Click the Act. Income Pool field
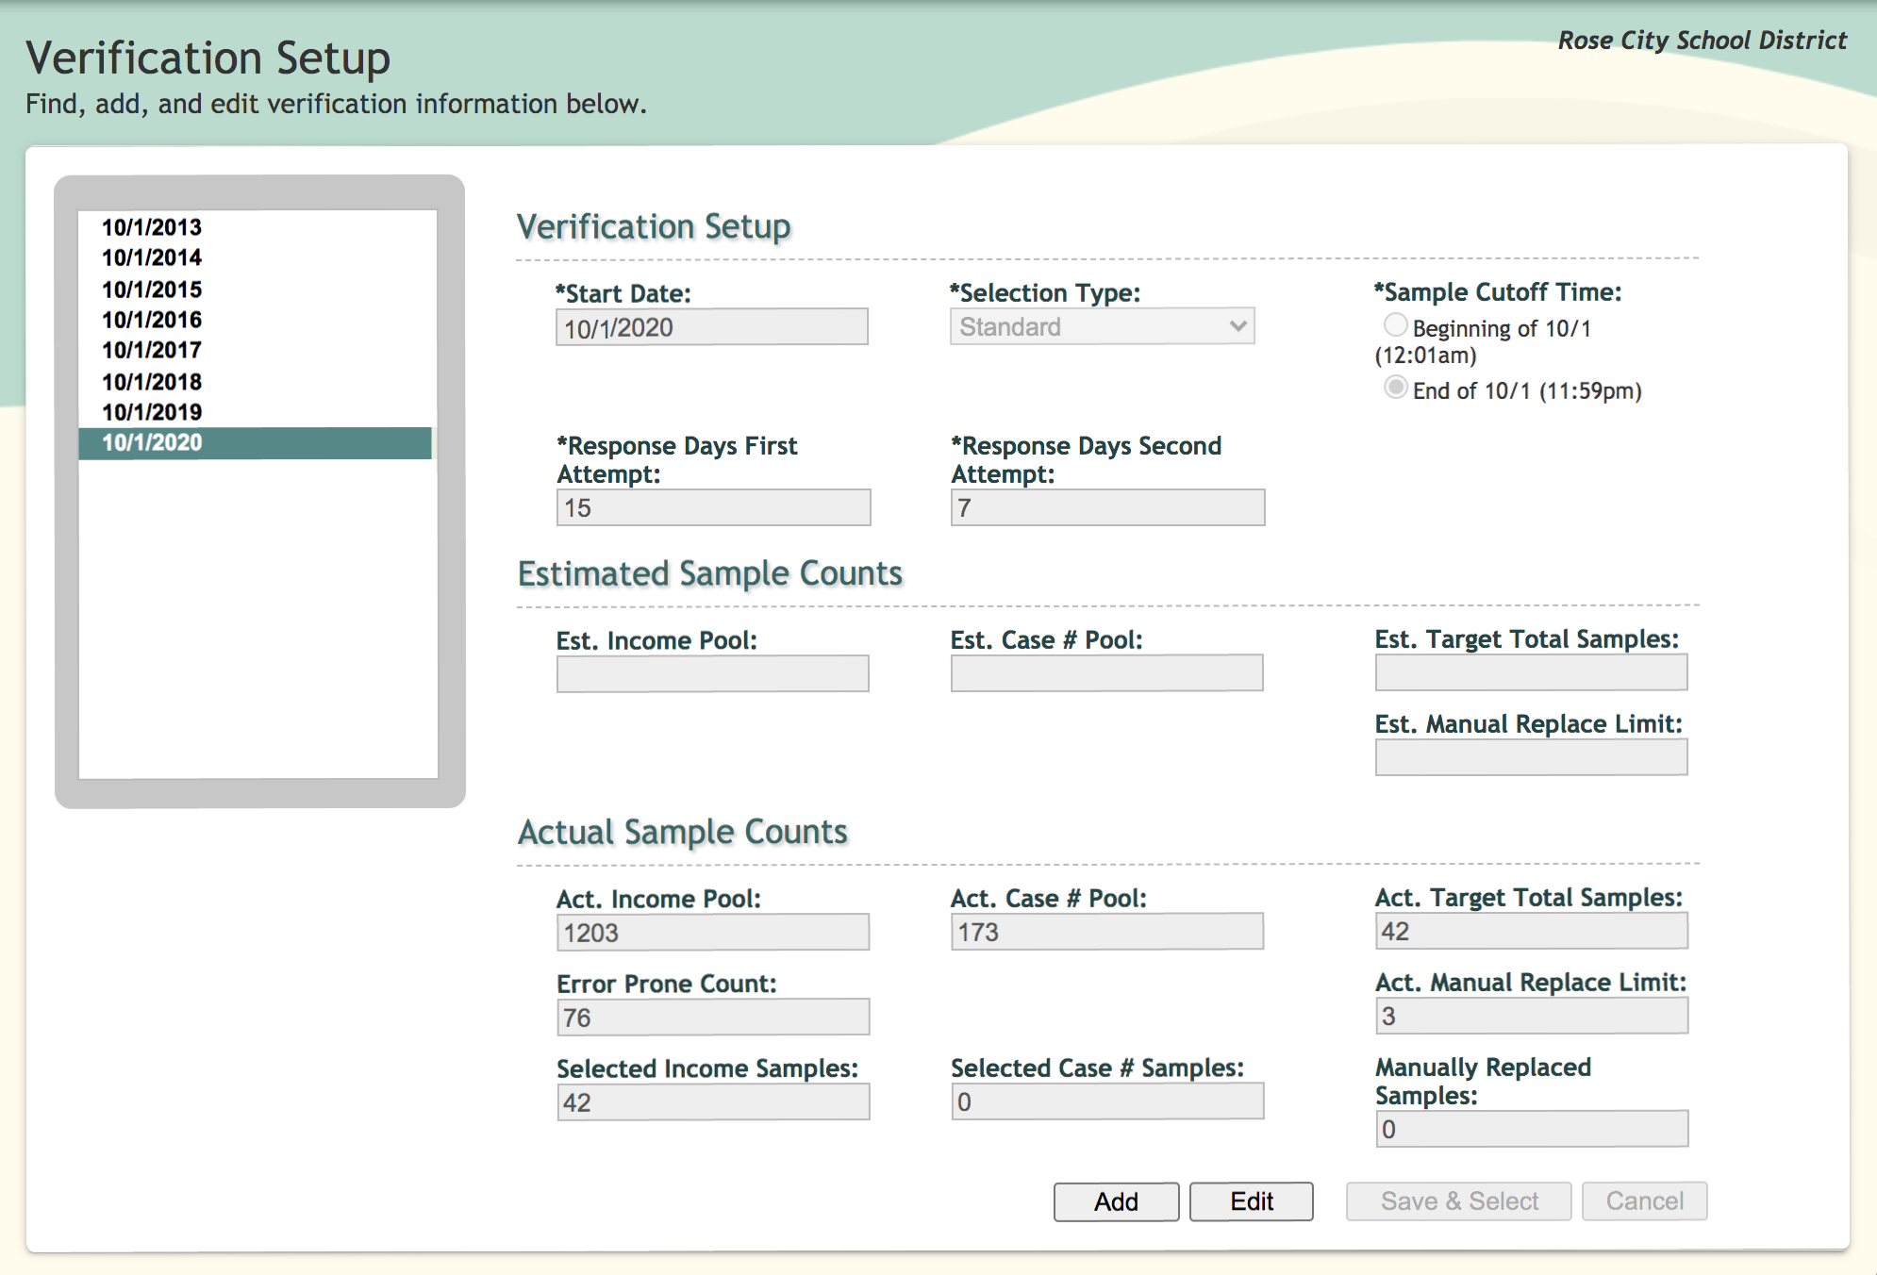The height and width of the screenshot is (1275, 1877). (x=712, y=933)
